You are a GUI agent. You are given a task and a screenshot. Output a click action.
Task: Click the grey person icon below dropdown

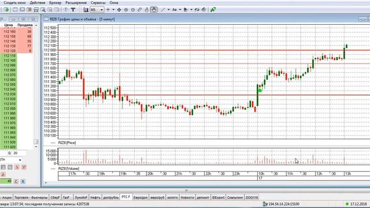(x=3, y=167)
